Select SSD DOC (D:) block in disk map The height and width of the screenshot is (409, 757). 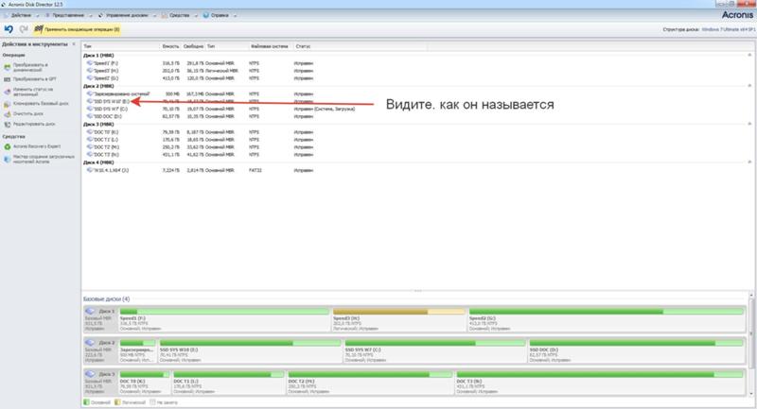(x=636, y=351)
